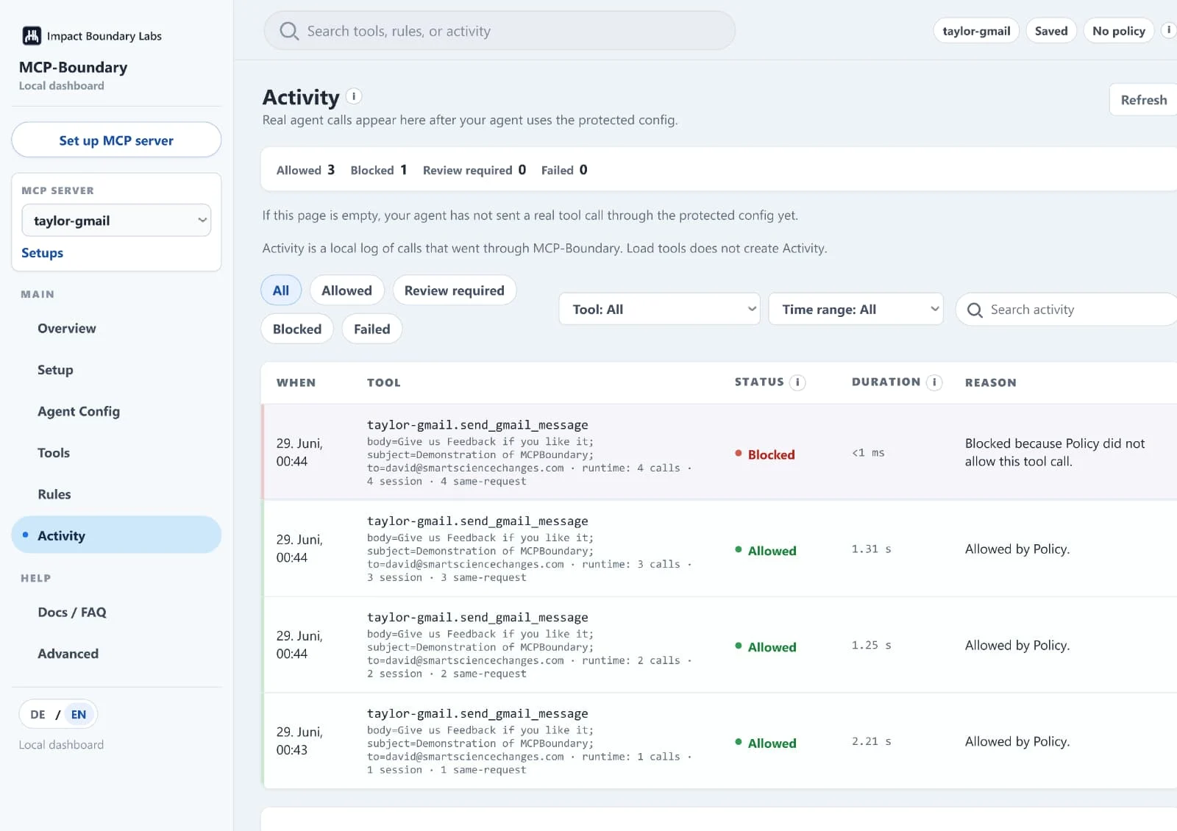Click the taylor-gmail pill in top bar
This screenshot has width=1177, height=831.
point(976,31)
